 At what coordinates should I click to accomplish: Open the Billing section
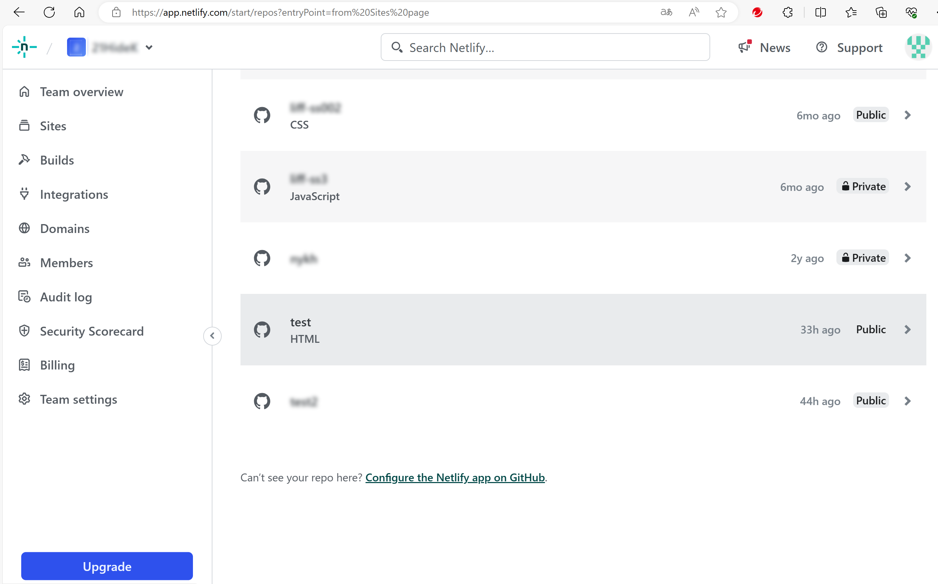coord(57,365)
